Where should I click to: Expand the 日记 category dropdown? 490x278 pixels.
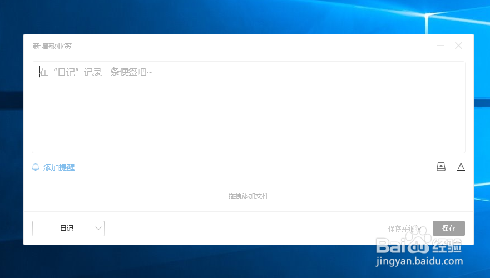point(68,229)
